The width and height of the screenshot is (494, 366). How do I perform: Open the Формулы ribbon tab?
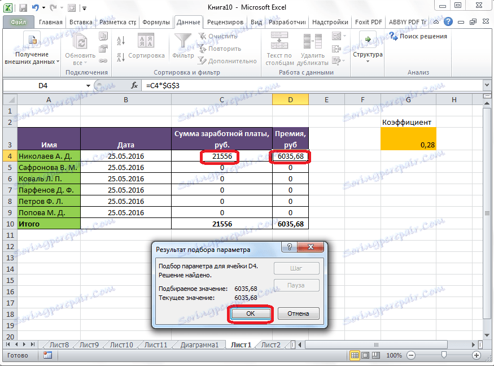(x=156, y=22)
